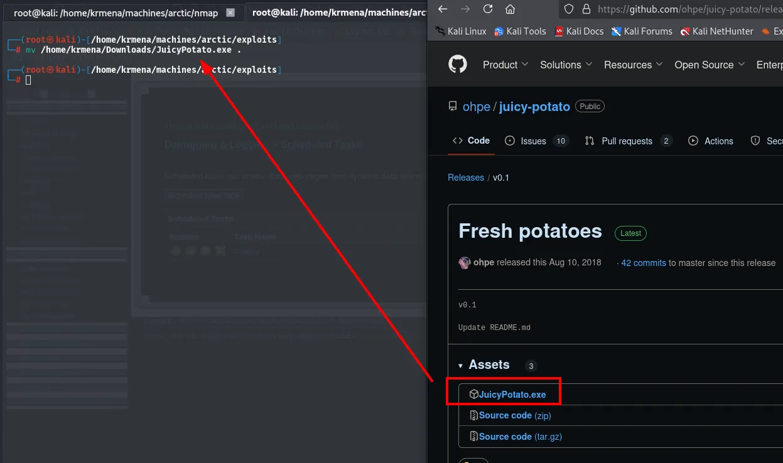Viewport: 783px width, 463px height.
Task: Open the Kali Linux bookmark
Action: pos(461,31)
